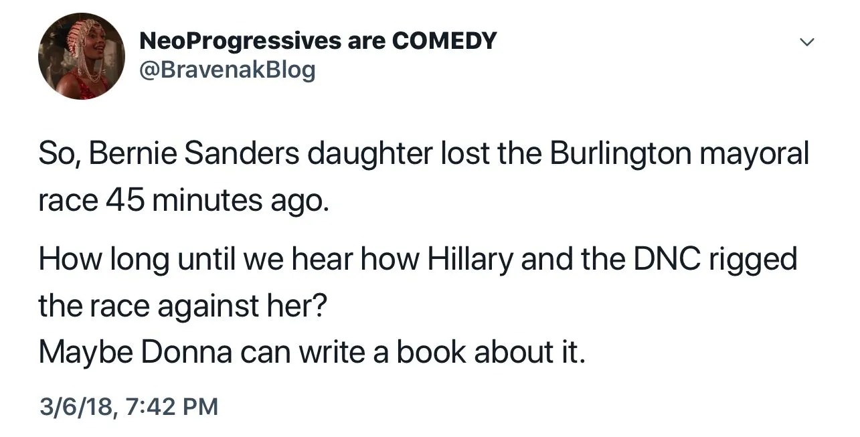
Task: Click the word "Burlington" in the tweet
Action: point(620,155)
